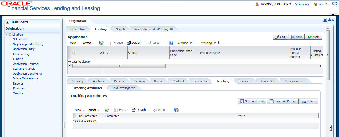Click Save and Return button
Screen dimensions: 339x137
click(x=283, y=101)
